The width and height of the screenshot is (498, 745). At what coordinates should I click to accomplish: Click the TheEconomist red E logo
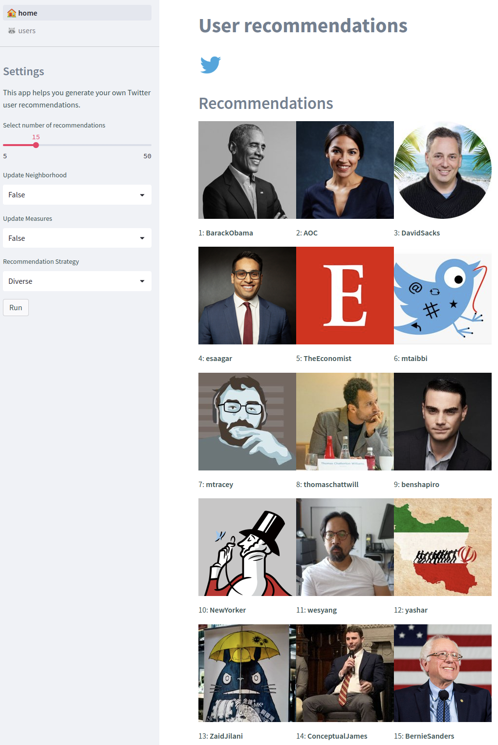(x=345, y=296)
